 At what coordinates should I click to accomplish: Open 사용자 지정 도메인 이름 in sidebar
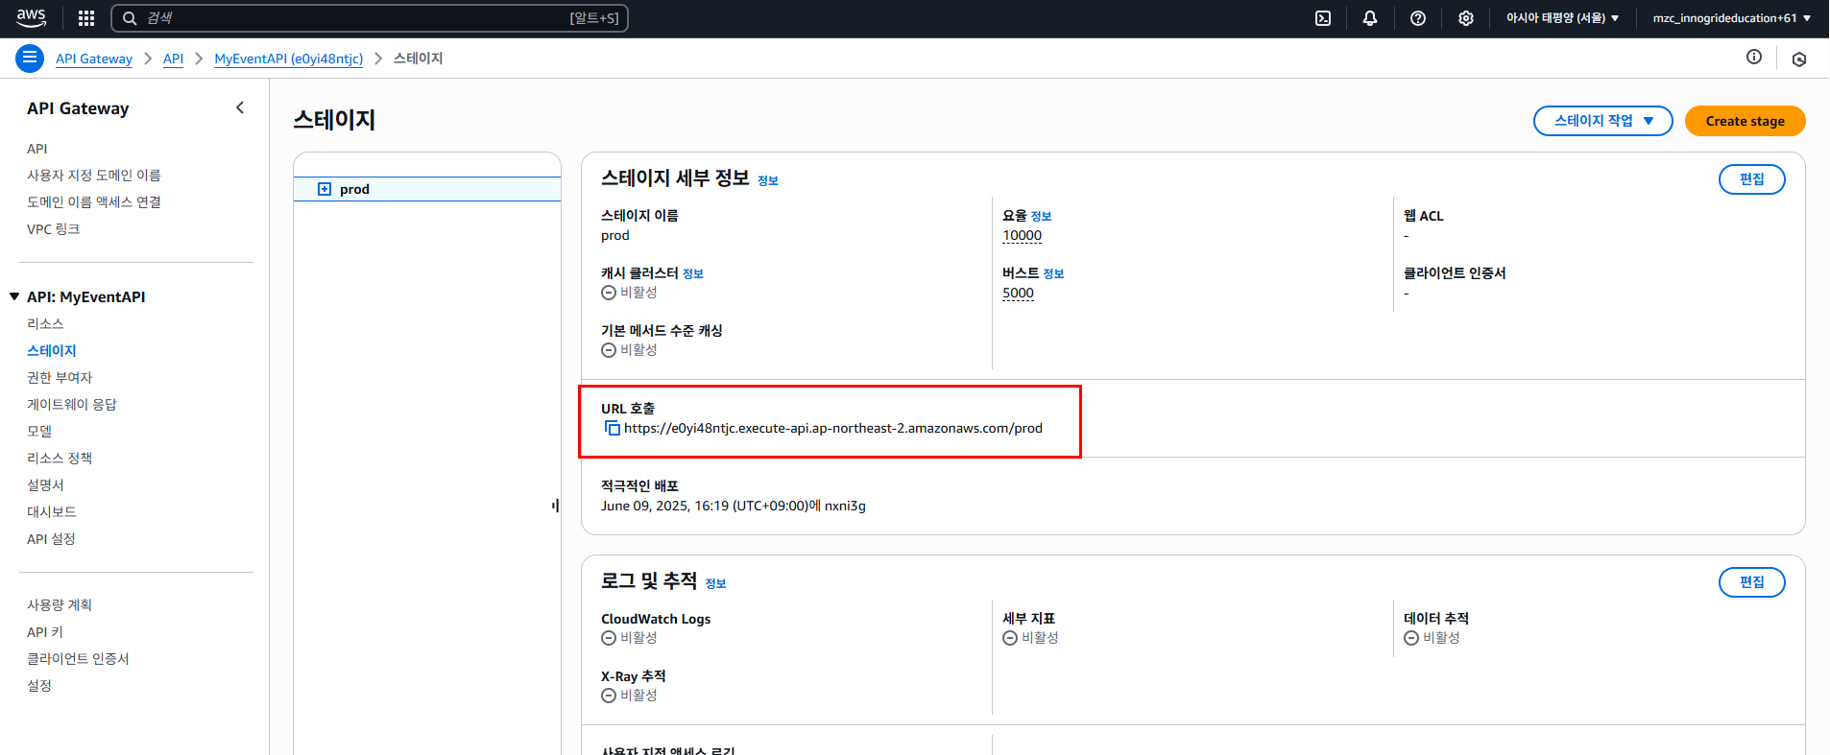click(x=94, y=176)
